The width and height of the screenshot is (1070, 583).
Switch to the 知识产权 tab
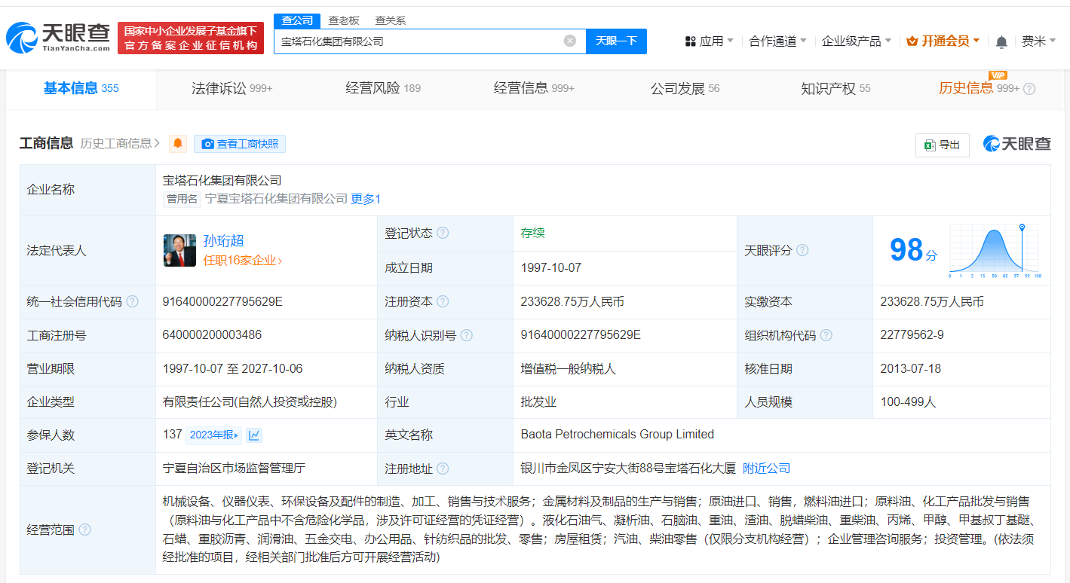pyautogui.click(x=829, y=88)
